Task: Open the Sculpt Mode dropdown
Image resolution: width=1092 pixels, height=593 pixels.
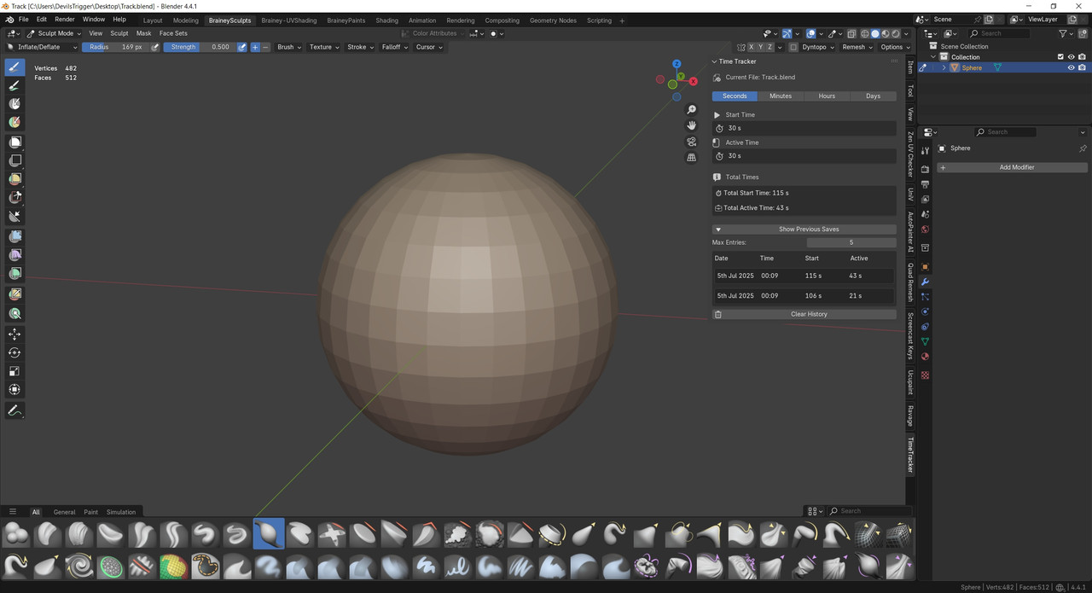Action: click(x=53, y=33)
